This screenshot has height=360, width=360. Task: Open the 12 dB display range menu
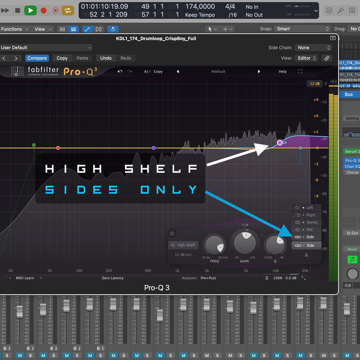tap(315, 84)
